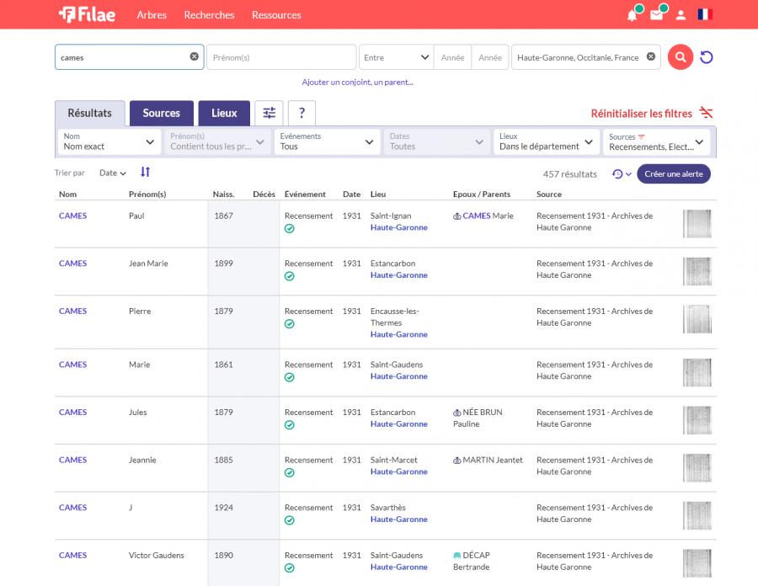Open Sources 'Recensements, Elect...' dropdown
The width and height of the screenshot is (758, 586).
pyautogui.click(x=656, y=141)
